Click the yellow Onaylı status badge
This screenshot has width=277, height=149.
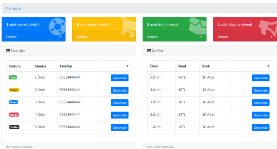(x=14, y=90)
